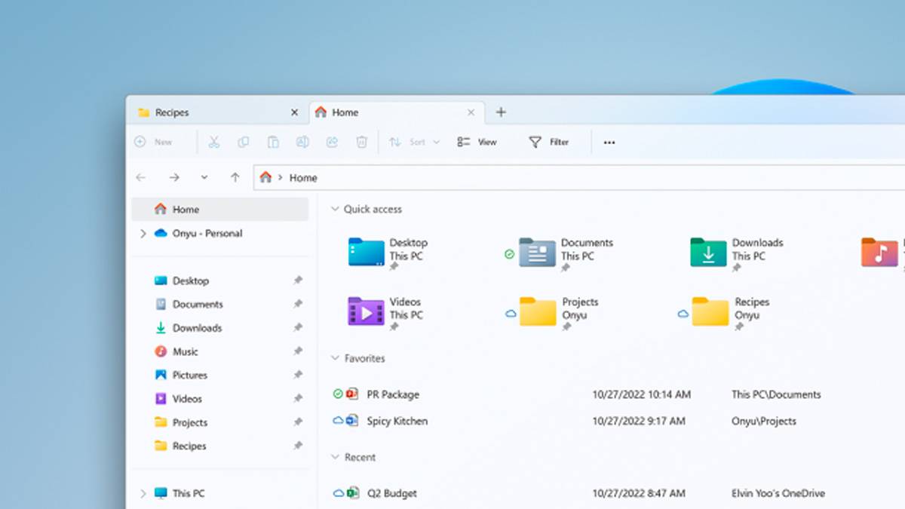Image resolution: width=905 pixels, height=509 pixels.
Task: Click pin icon next to sidebar Recipes
Action: click(298, 446)
